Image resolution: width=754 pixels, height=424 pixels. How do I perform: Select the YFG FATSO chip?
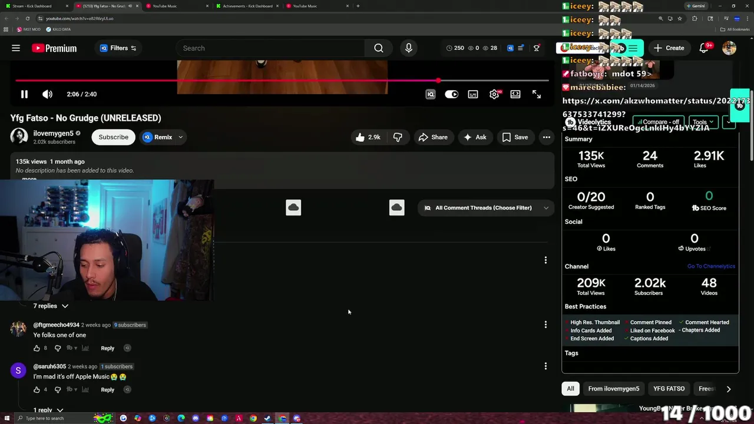click(669, 389)
